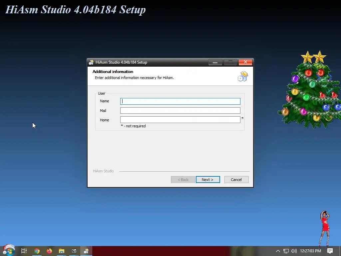Click the network icon in system tray
The height and width of the screenshot is (256, 341).
pyautogui.click(x=286, y=251)
